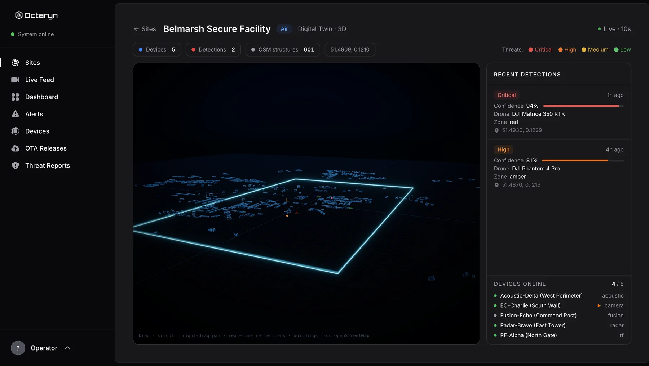Click the High threat legend item

coord(567,50)
